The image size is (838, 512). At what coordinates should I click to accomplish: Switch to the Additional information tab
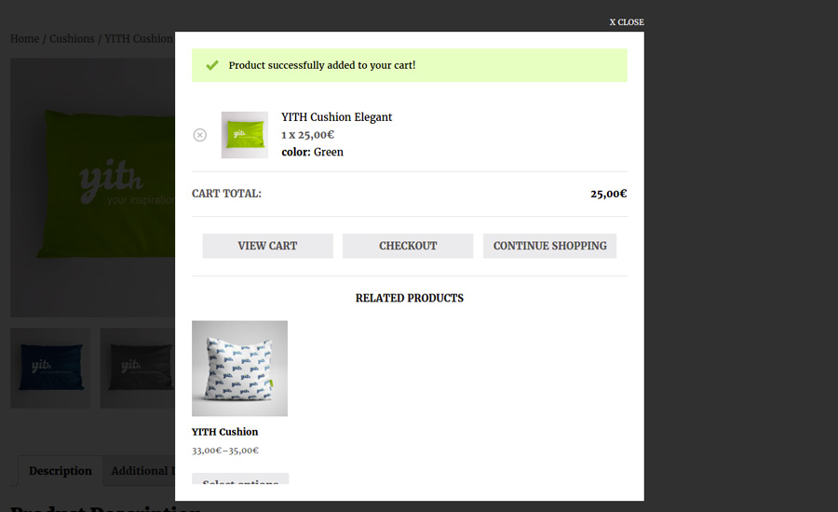139,471
